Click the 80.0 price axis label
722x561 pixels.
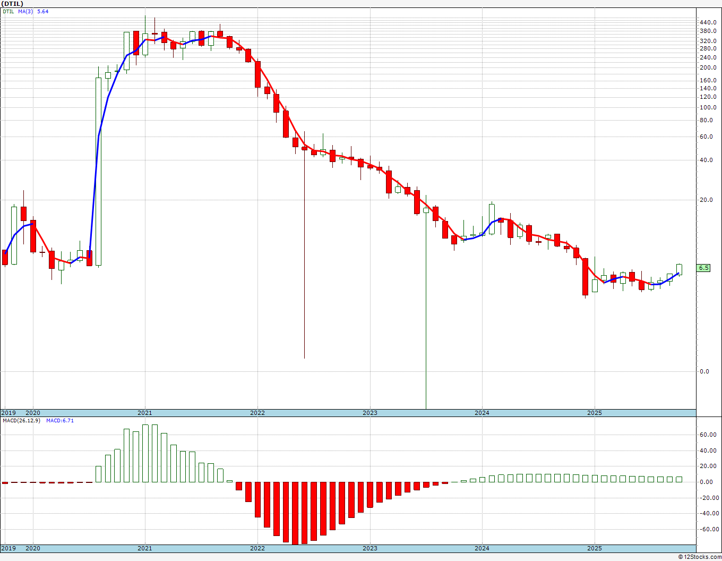point(707,120)
